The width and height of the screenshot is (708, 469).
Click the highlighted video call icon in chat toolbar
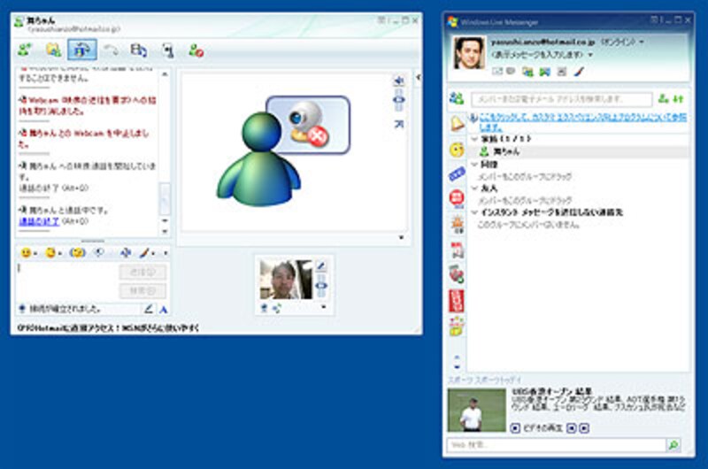click(81, 50)
